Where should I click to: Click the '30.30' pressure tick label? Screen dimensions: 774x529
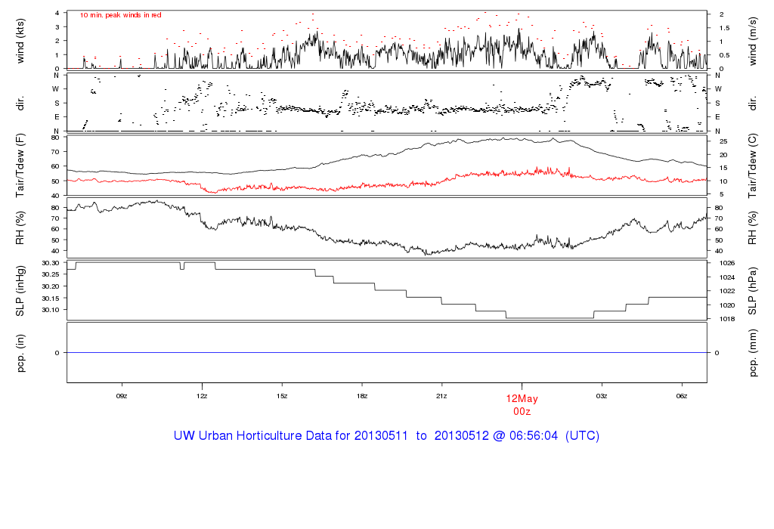pos(51,262)
